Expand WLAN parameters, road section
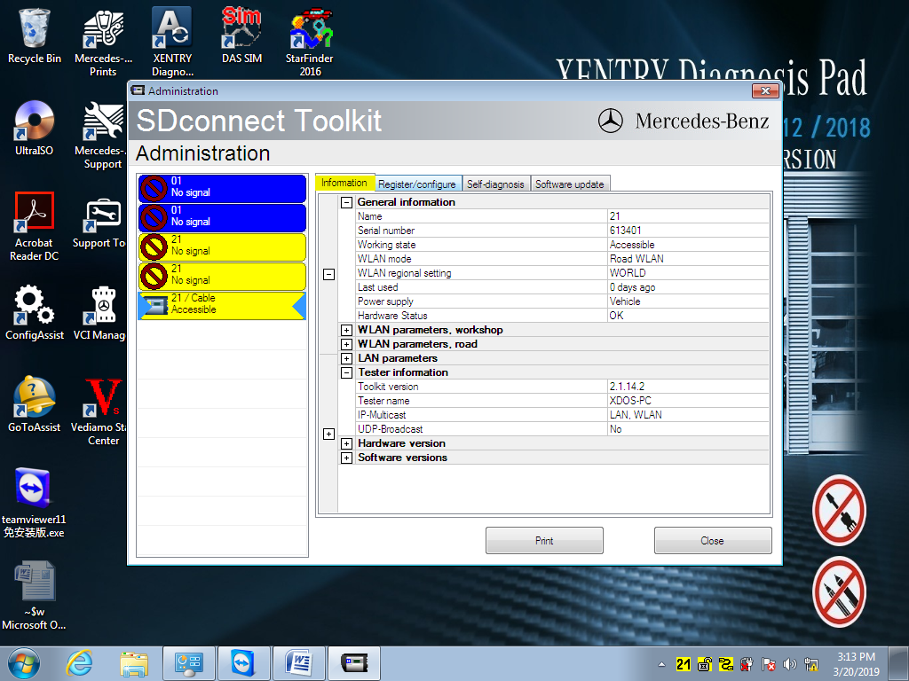Image resolution: width=909 pixels, height=681 pixels. point(347,345)
